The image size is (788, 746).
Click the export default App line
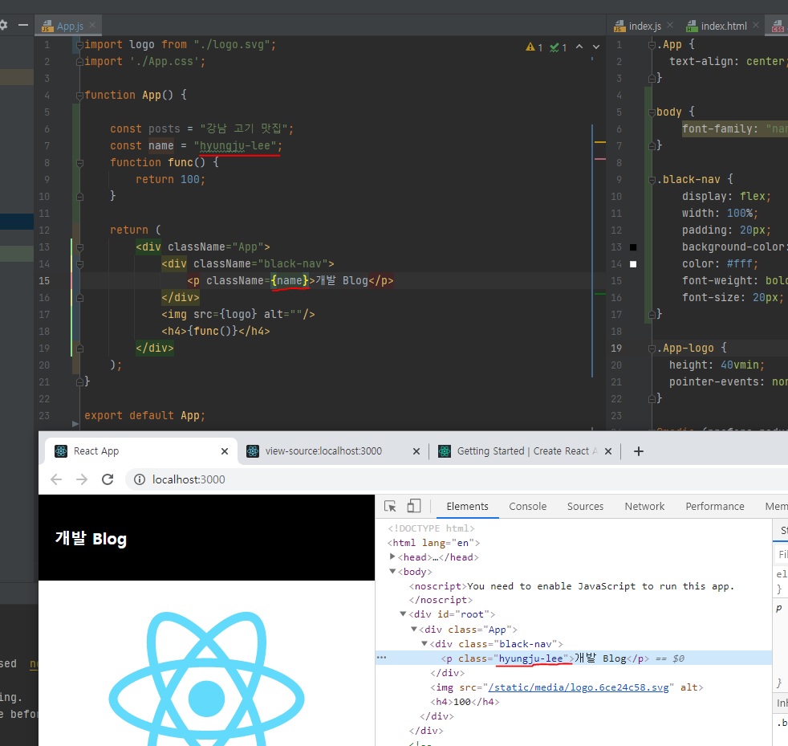[x=144, y=415]
